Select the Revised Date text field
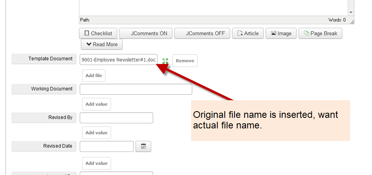The height and width of the screenshot is (175, 372). pos(106,146)
